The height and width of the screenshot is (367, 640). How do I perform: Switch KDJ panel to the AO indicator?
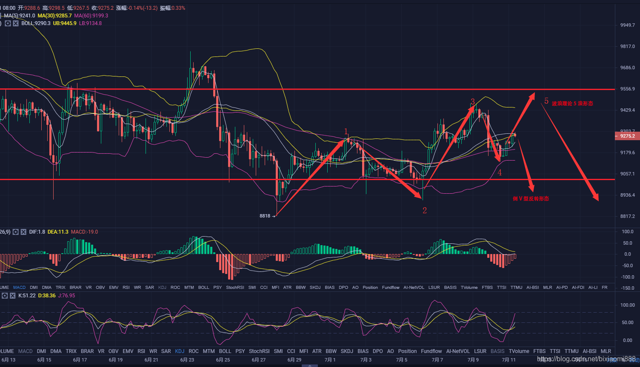coord(391,351)
